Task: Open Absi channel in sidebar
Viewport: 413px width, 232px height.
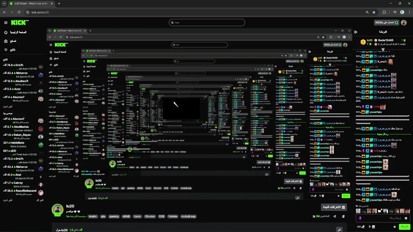Action: coord(23,177)
